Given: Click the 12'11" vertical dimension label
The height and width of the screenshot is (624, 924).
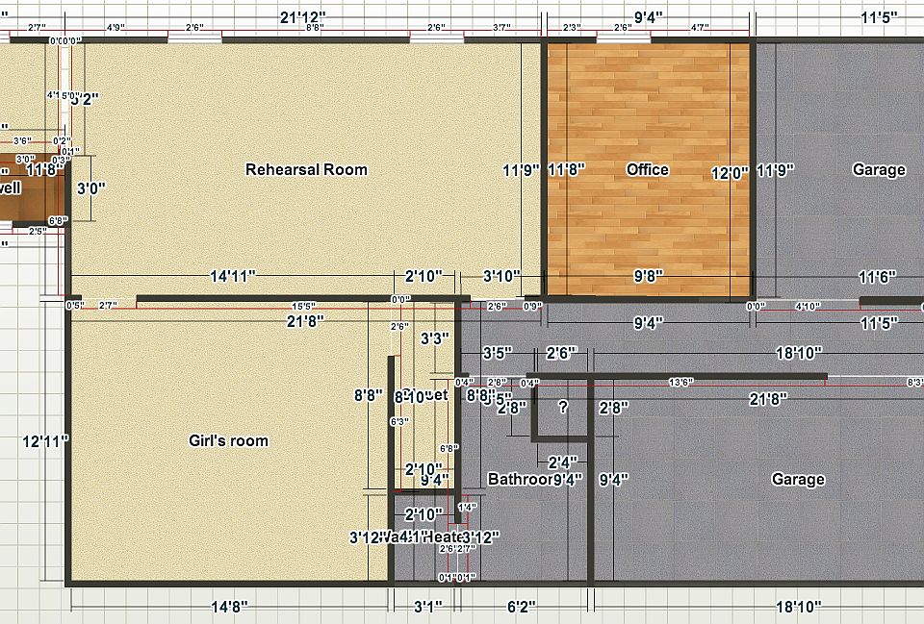Looking at the screenshot, I should [45, 441].
